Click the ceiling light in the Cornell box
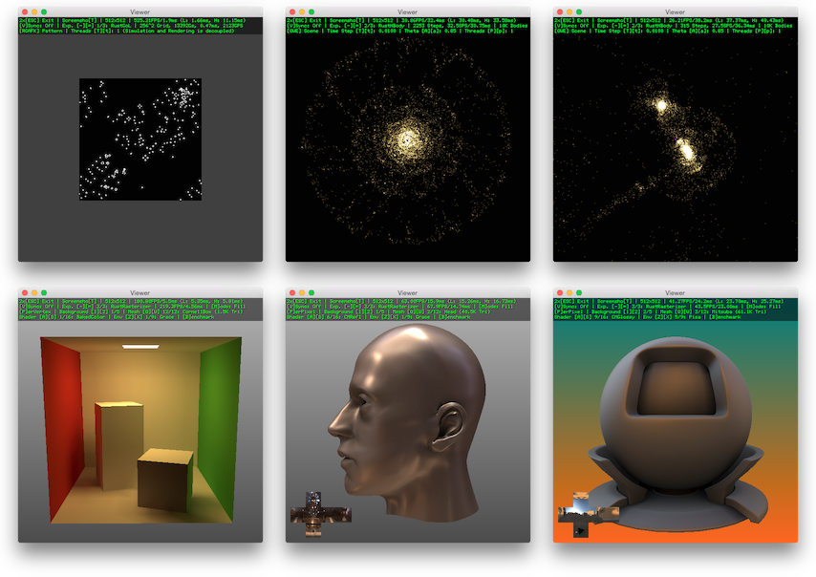This screenshot has width=816, height=577. click(140, 345)
